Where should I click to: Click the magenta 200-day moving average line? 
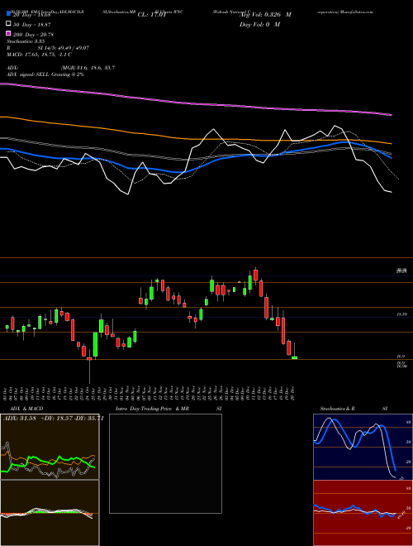click(x=195, y=103)
